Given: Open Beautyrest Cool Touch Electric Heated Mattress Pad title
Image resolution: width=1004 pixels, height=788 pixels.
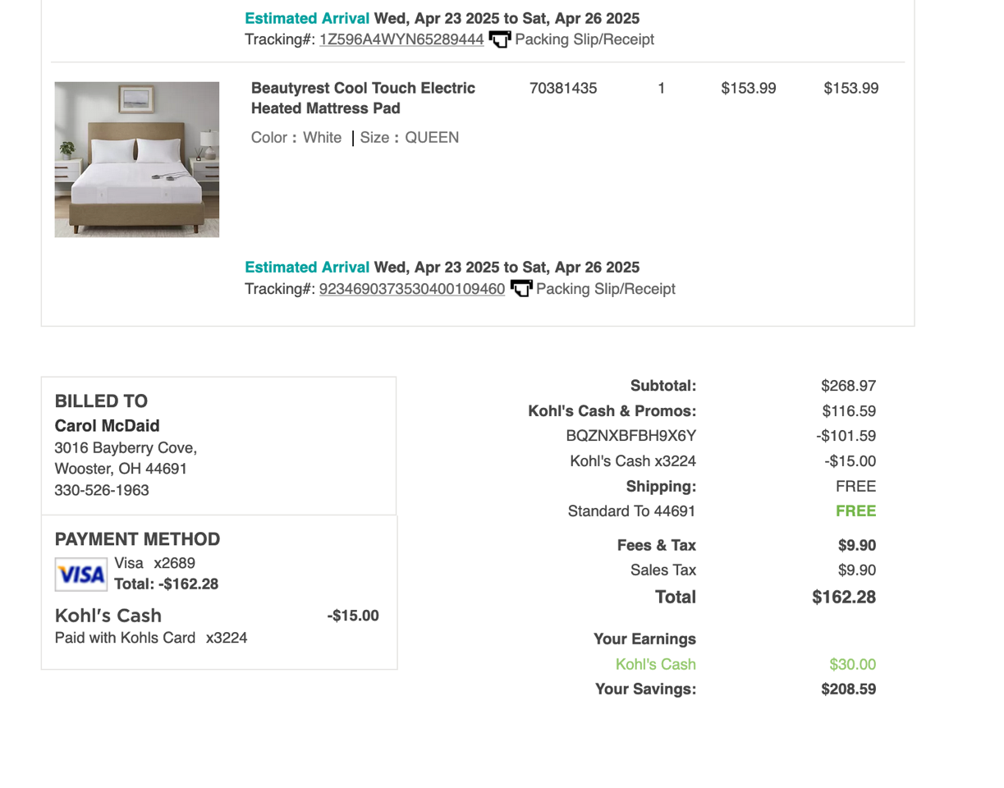Looking at the screenshot, I should [364, 98].
